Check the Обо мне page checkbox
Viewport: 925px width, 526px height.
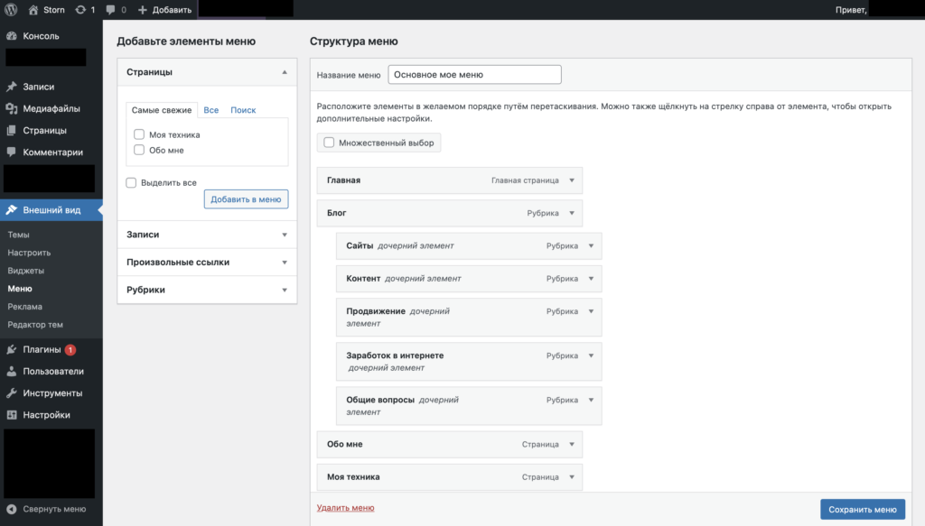pyautogui.click(x=139, y=150)
